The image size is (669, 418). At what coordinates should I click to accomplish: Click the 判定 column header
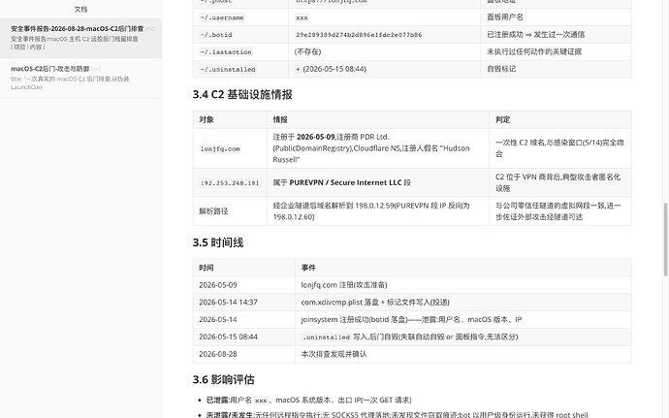(x=560, y=119)
